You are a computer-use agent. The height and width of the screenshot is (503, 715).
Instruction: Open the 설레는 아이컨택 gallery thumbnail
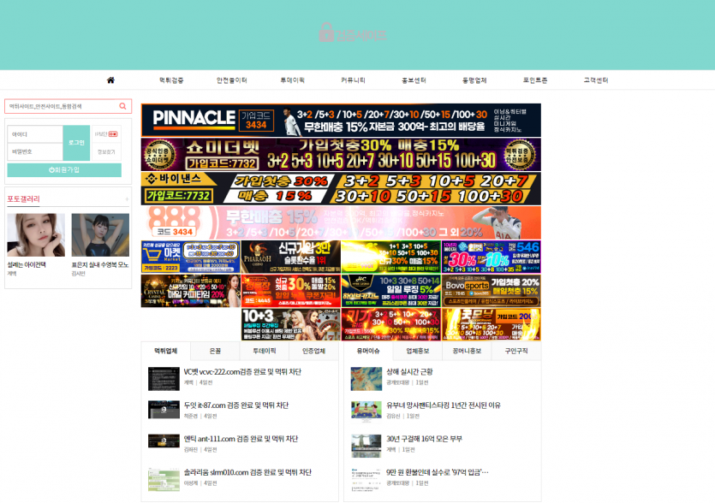pos(36,235)
